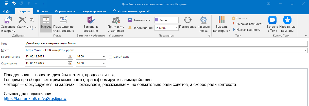Enable the all-day event checkbox
Screen dimensions: 309x106
click(x=110, y=57)
